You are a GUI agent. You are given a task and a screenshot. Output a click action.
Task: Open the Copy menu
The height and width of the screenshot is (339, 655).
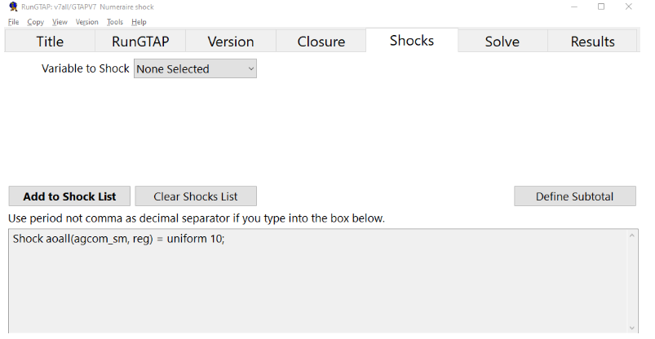[36, 22]
